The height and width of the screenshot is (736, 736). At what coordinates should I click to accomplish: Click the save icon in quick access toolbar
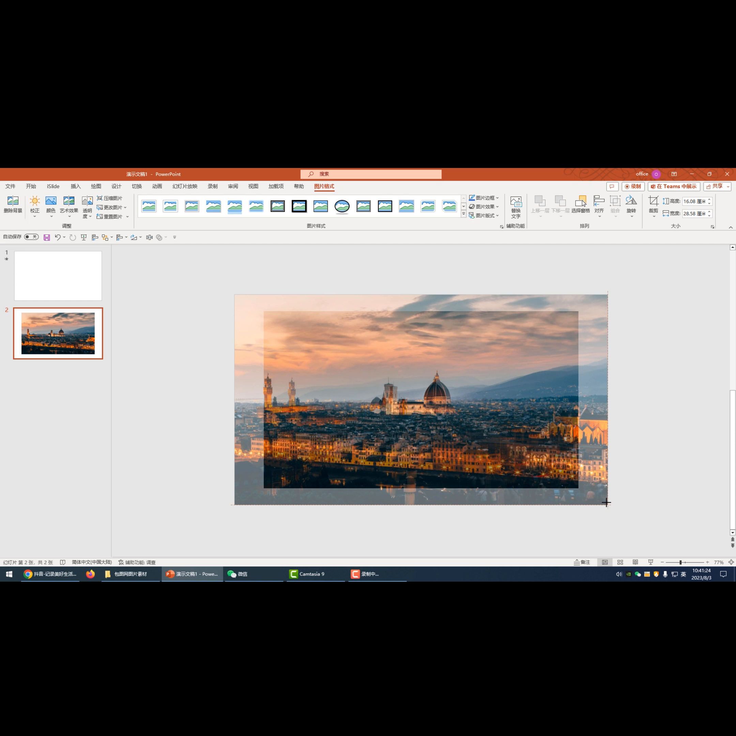(x=47, y=237)
